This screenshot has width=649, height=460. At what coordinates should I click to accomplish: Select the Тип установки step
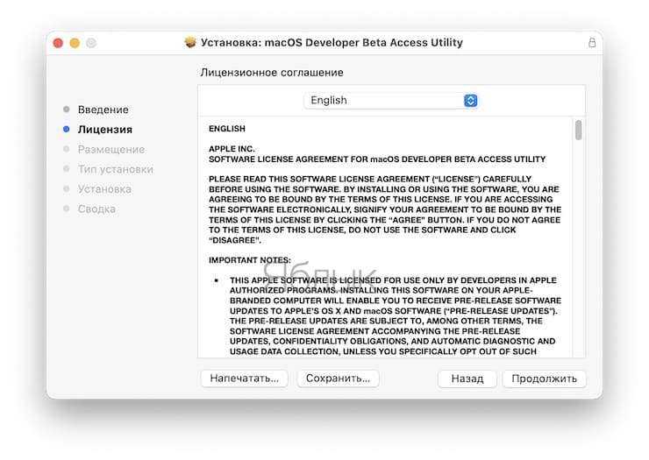point(116,169)
